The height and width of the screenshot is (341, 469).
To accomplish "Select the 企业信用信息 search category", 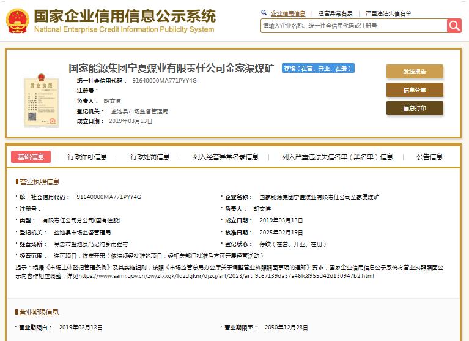I will [288, 13].
